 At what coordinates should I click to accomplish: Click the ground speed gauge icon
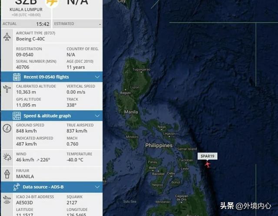tap(7, 128)
